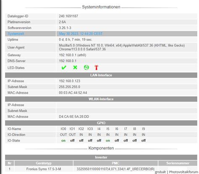Select Subnet-Mask value 255.255.255.0

70,87
